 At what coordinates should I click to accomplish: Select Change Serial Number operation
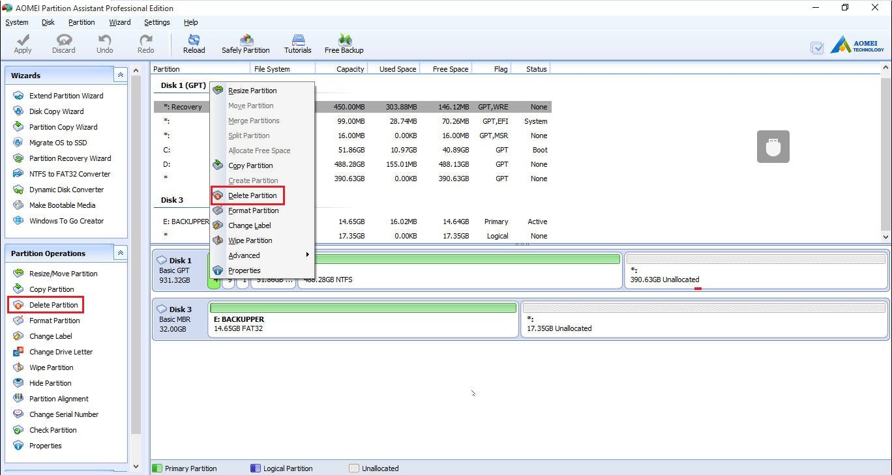[63, 414]
